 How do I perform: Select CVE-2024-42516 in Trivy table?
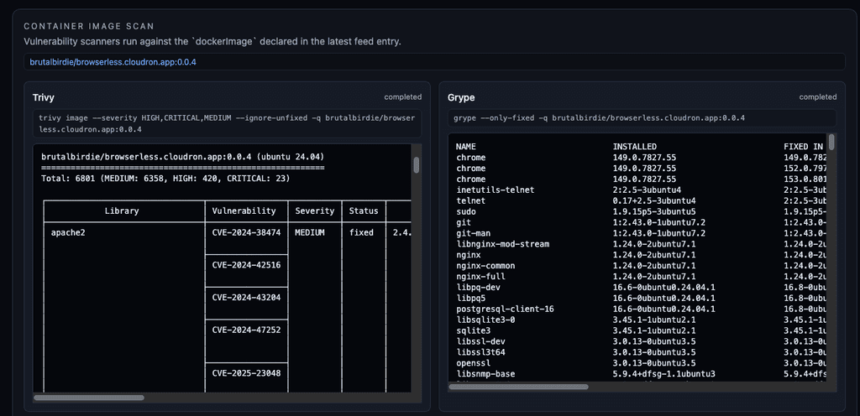(x=246, y=265)
